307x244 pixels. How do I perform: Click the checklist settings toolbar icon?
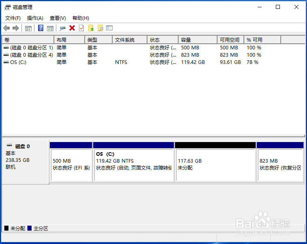tap(109, 28)
